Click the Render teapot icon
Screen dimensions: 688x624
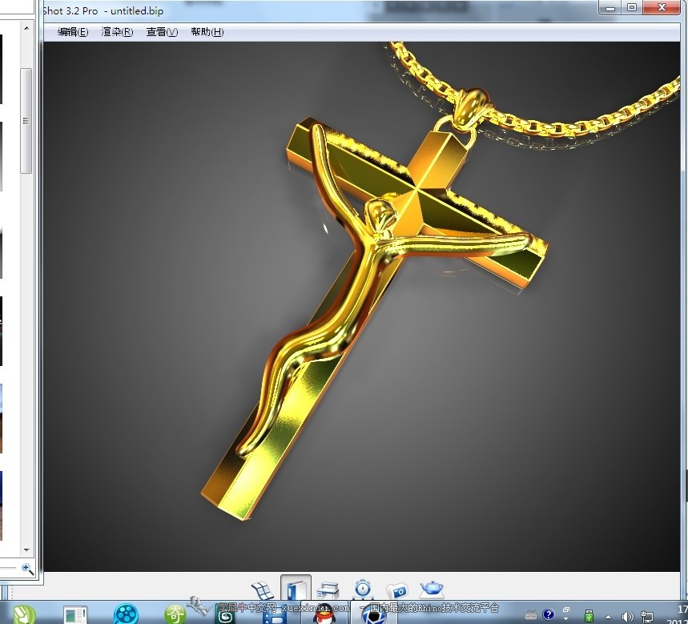(x=432, y=590)
